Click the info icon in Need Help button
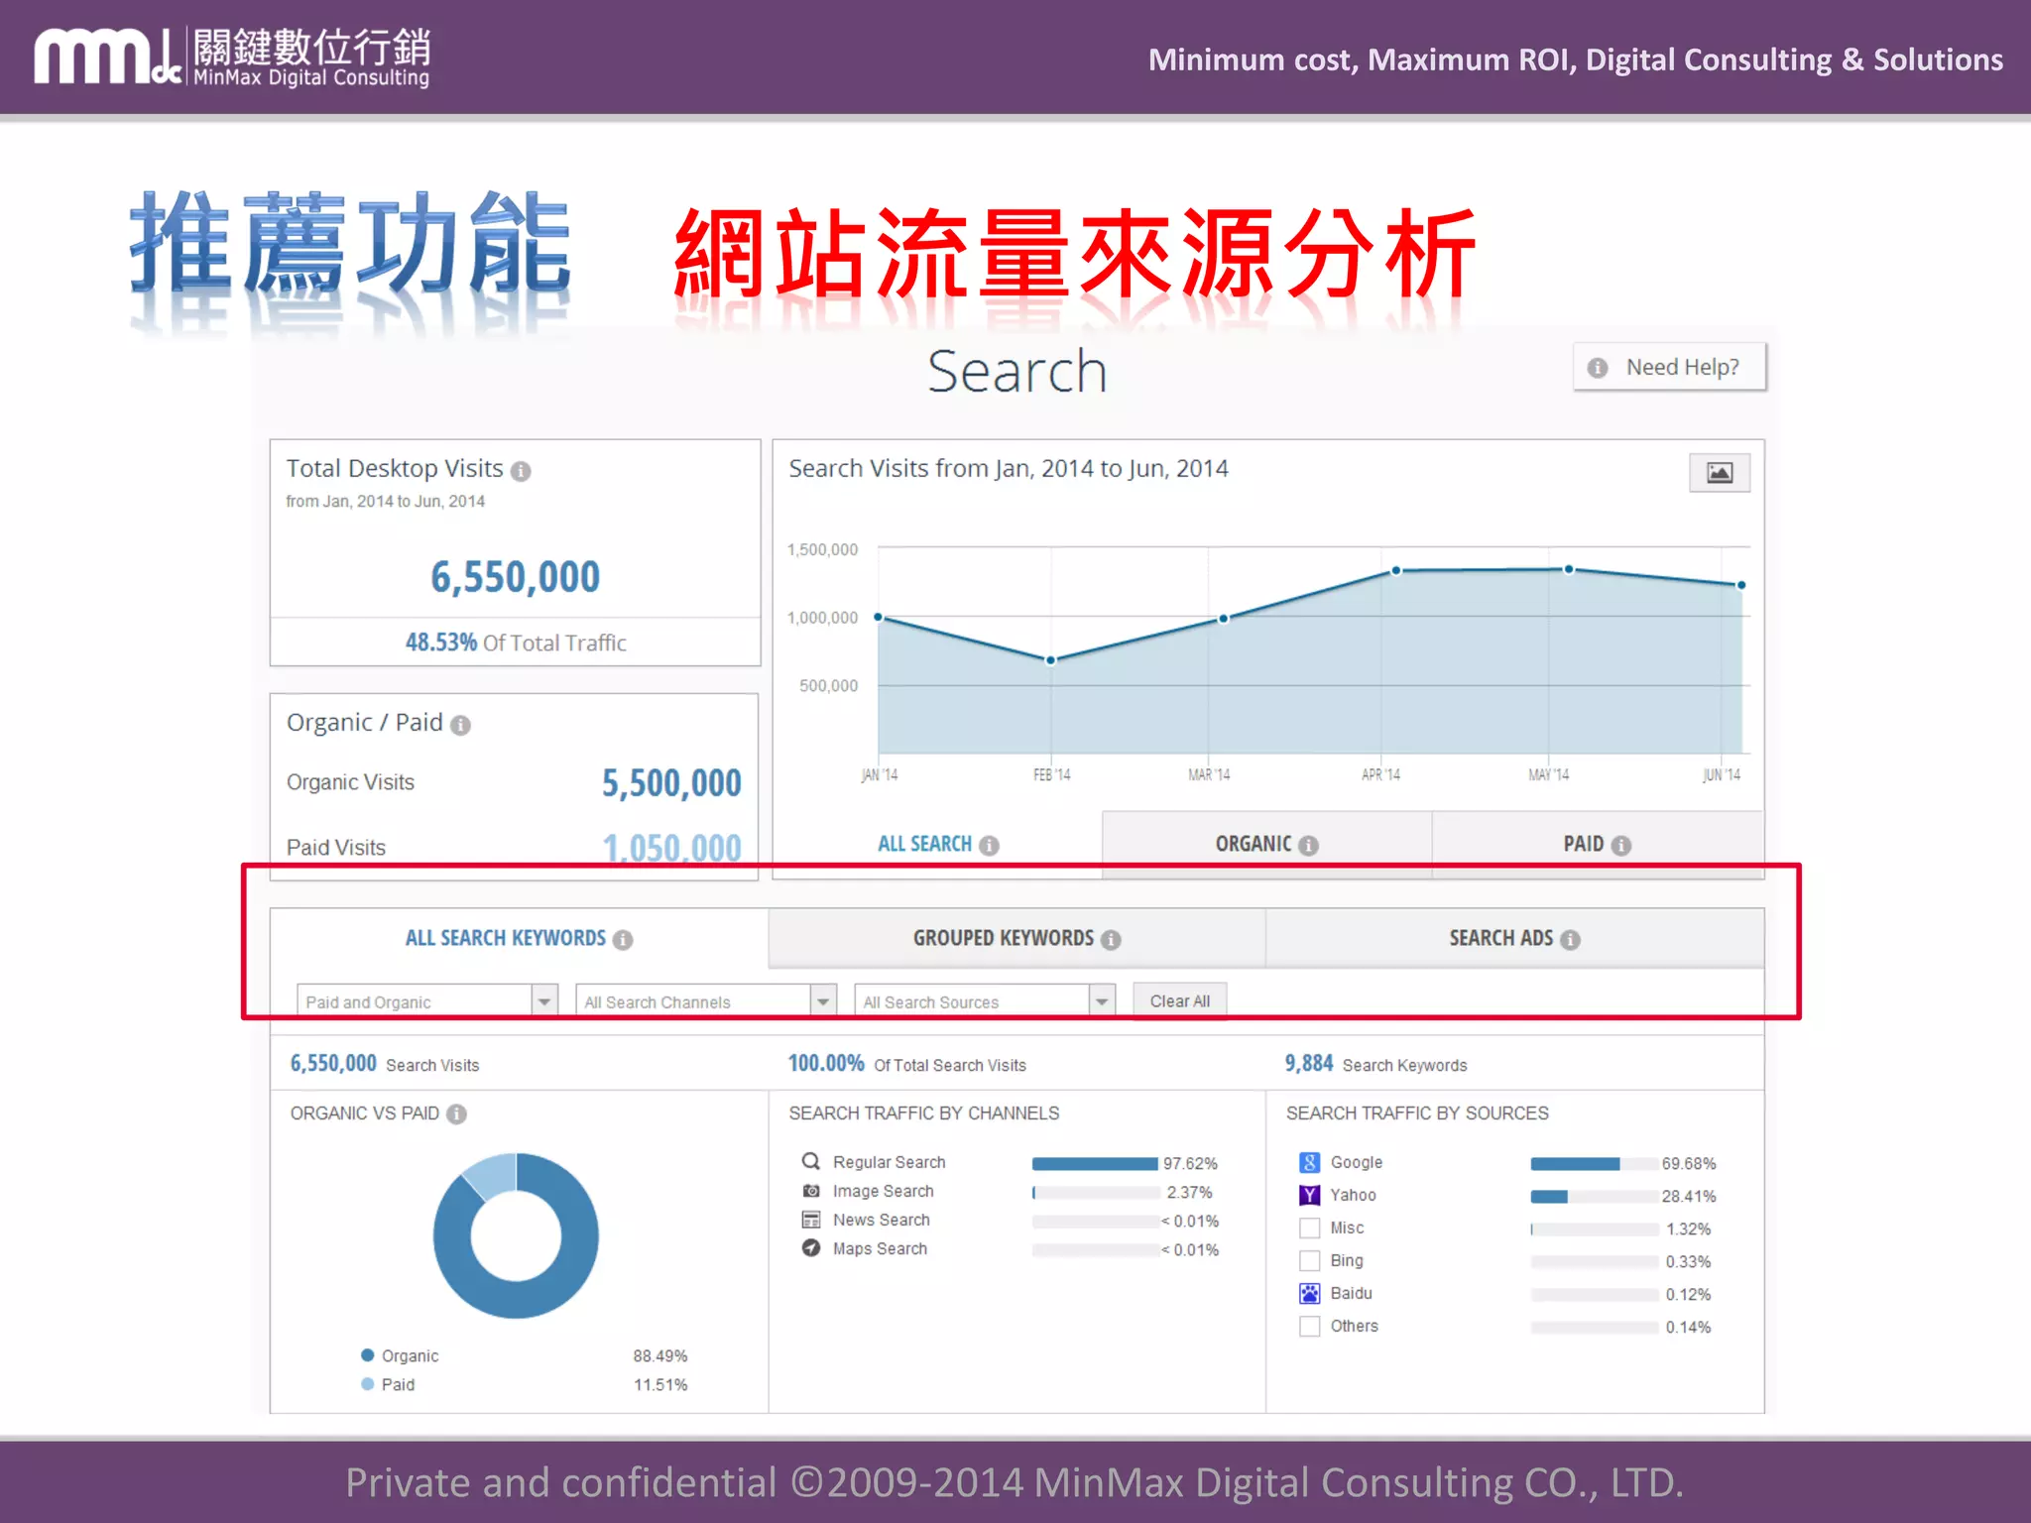2031x1523 pixels. (x=1597, y=368)
